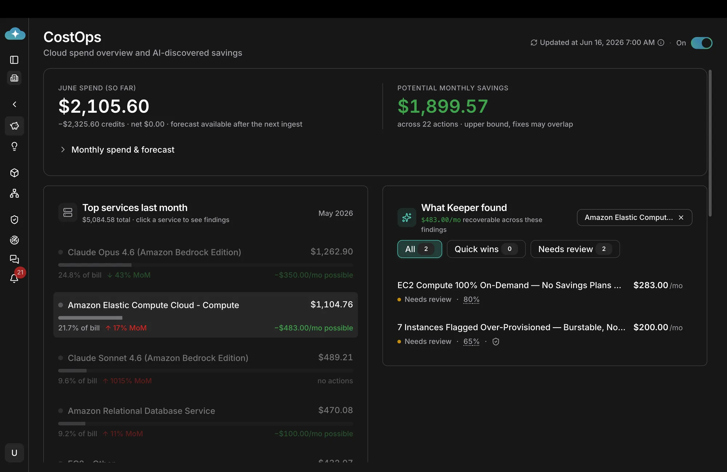The image size is (727, 472).
Task: Toggle the sidebar panel layout icon
Action: pyautogui.click(x=14, y=60)
